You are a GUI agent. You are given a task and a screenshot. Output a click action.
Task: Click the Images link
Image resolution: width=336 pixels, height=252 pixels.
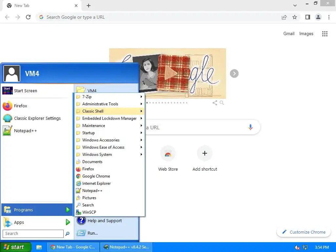(306, 34)
